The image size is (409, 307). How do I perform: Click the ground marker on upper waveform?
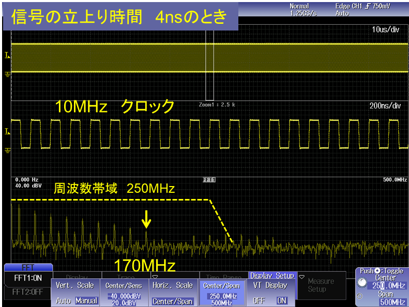(x=7, y=74)
